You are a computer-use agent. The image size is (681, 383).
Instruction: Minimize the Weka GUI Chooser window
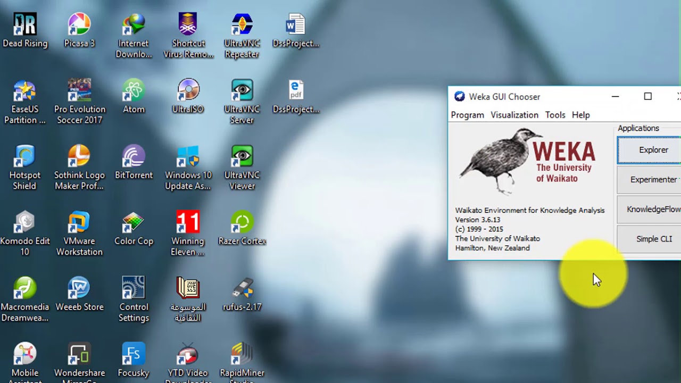[x=615, y=96]
